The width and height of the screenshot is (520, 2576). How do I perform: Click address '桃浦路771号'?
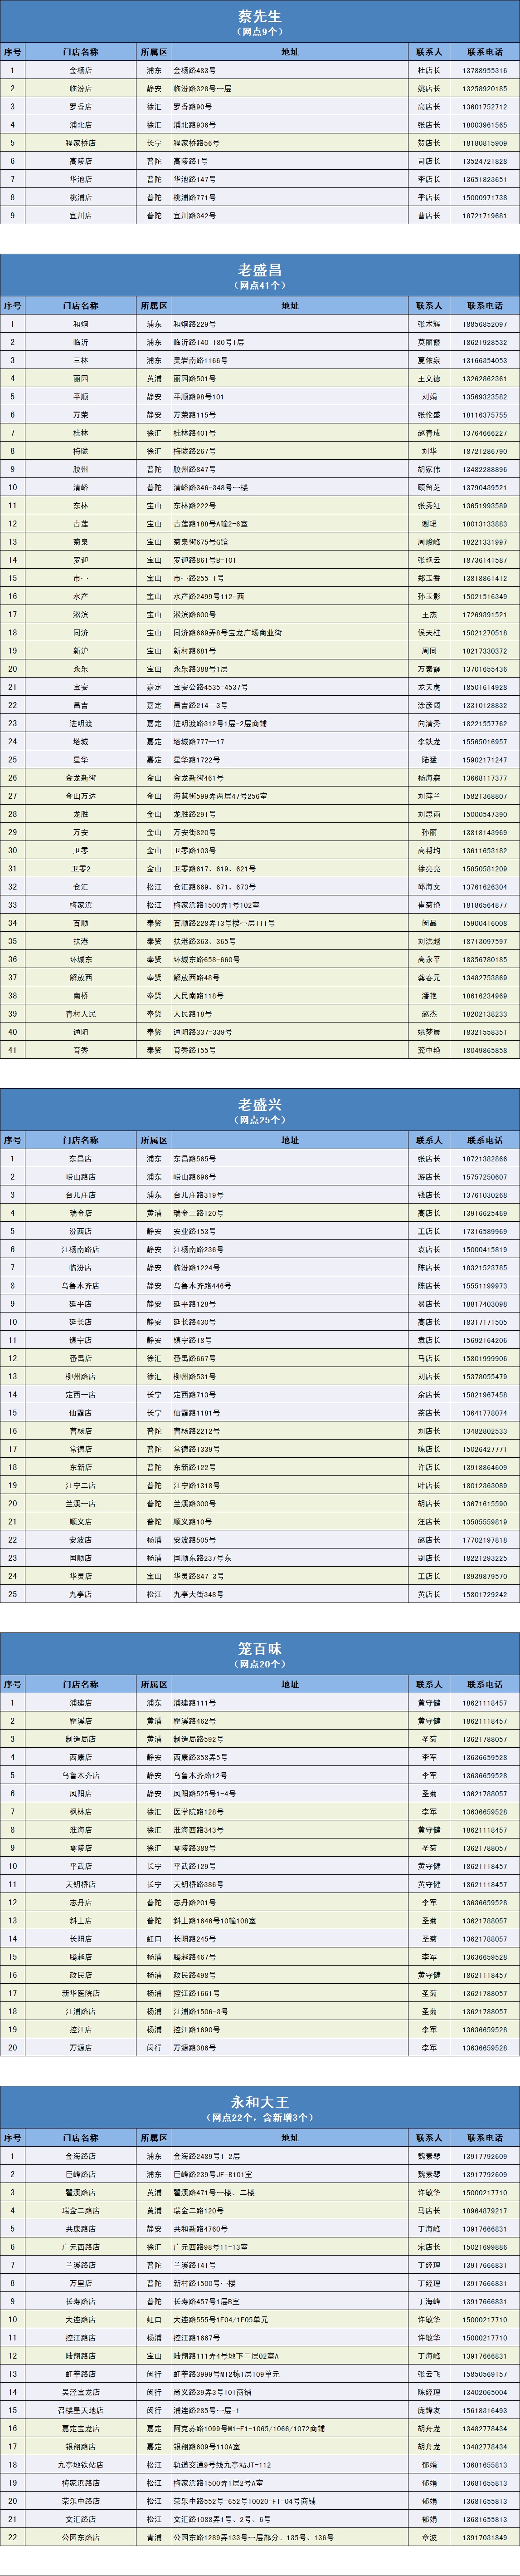(x=194, y=198)
